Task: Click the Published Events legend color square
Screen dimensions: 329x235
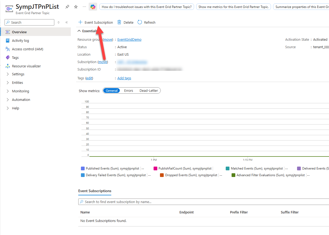Action: (x=83, y=168)
